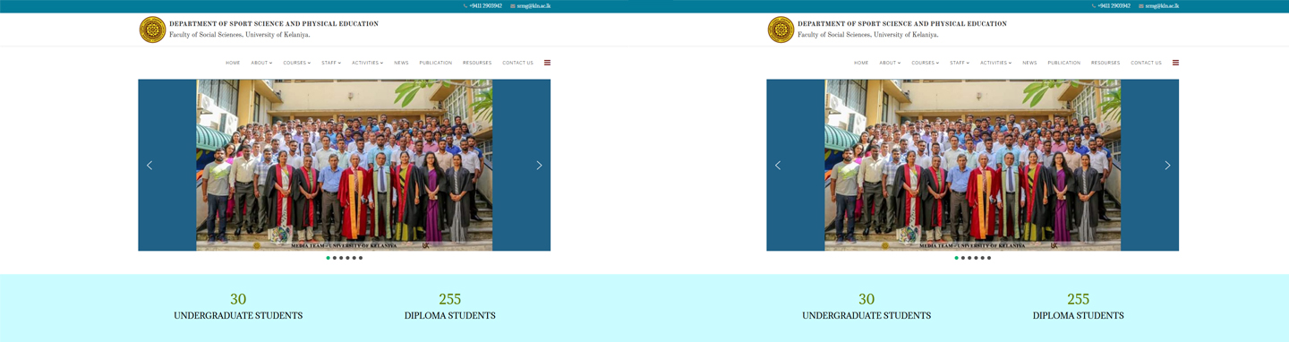Select the first carousel dot on the left page
This screenshot has height=342, width=1289.
pos(329,258)
